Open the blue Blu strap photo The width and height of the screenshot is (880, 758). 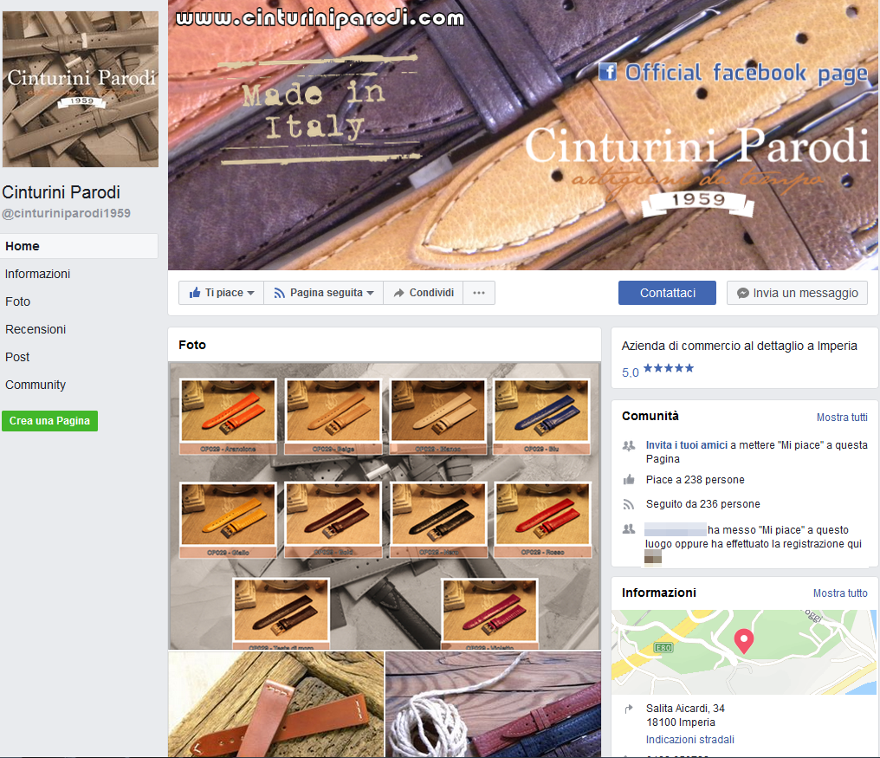tap(541, 416)
